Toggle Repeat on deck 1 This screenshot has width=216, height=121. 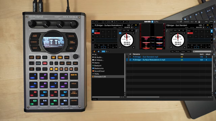point(115,28)
